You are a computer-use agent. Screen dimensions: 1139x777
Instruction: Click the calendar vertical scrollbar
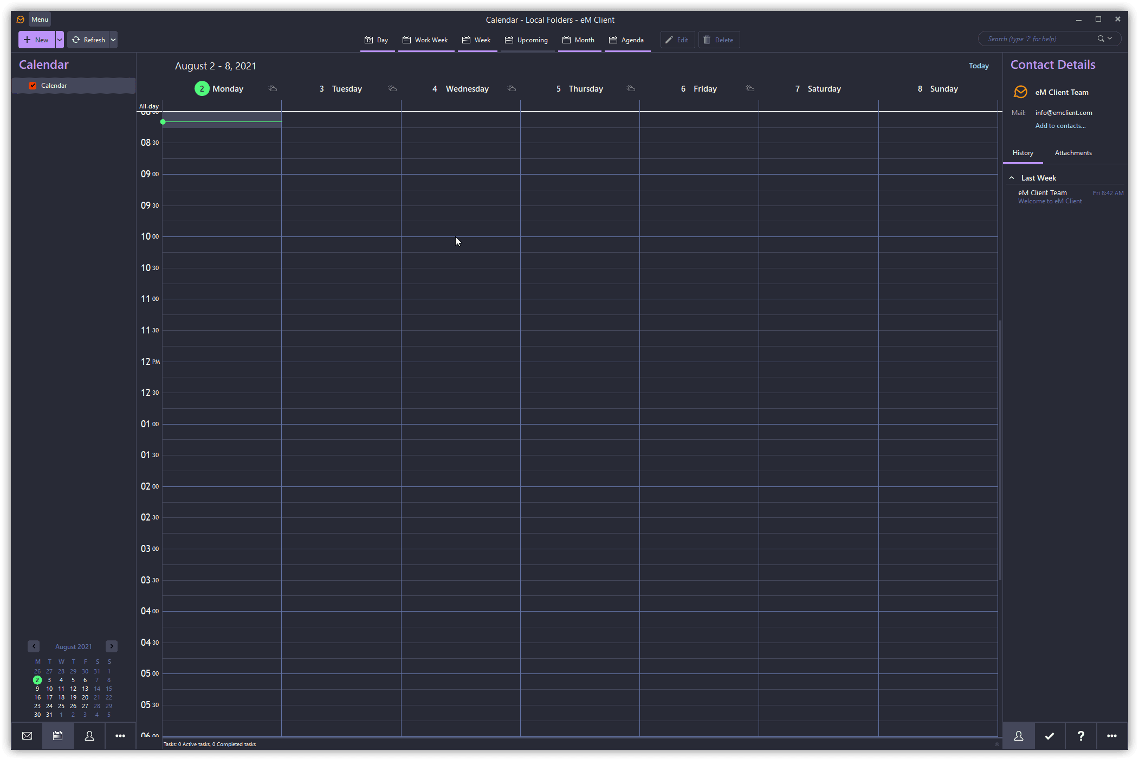[x=1000, y=450]
